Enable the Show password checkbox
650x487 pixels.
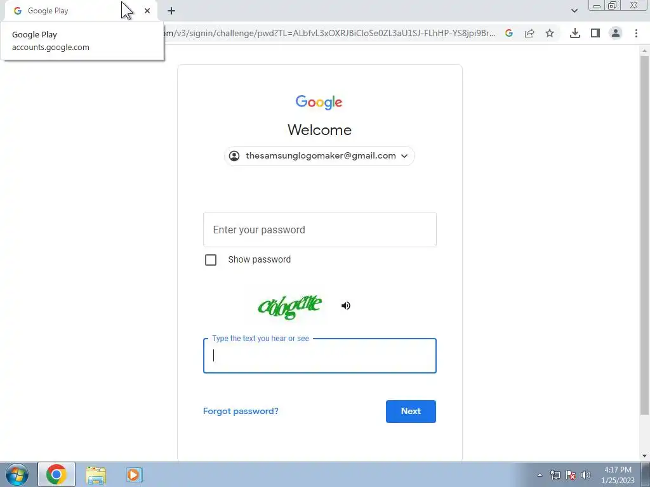pos(211,259)
